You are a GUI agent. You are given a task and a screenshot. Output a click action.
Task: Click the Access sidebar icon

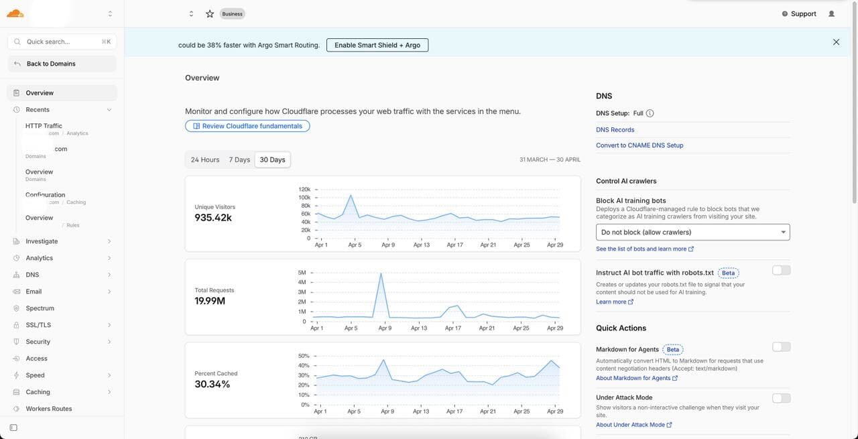16,359
